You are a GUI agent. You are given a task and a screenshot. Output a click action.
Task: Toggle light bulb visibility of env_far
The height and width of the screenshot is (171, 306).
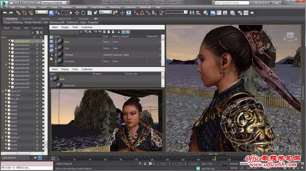tap(6, 99)
